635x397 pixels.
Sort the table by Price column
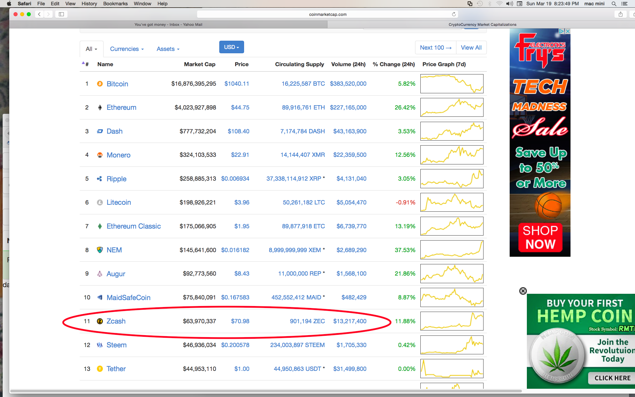pos(241,64)
